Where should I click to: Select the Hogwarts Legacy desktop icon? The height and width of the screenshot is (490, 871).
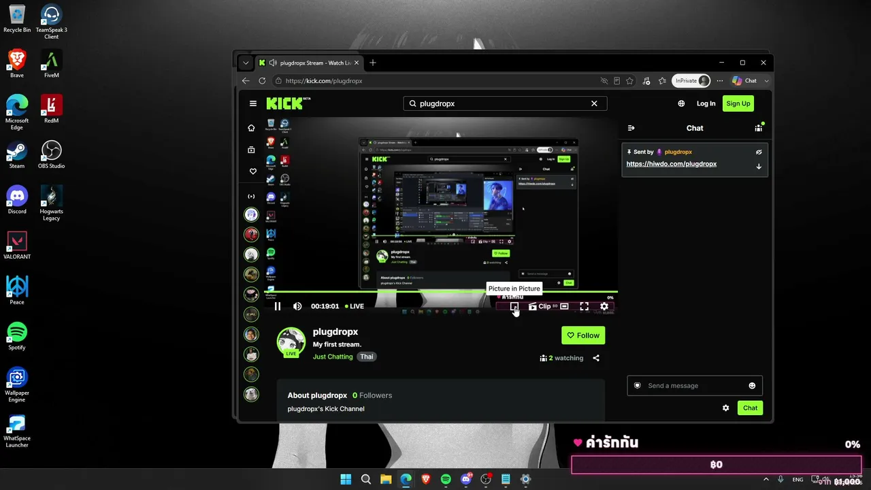point(51,203)
